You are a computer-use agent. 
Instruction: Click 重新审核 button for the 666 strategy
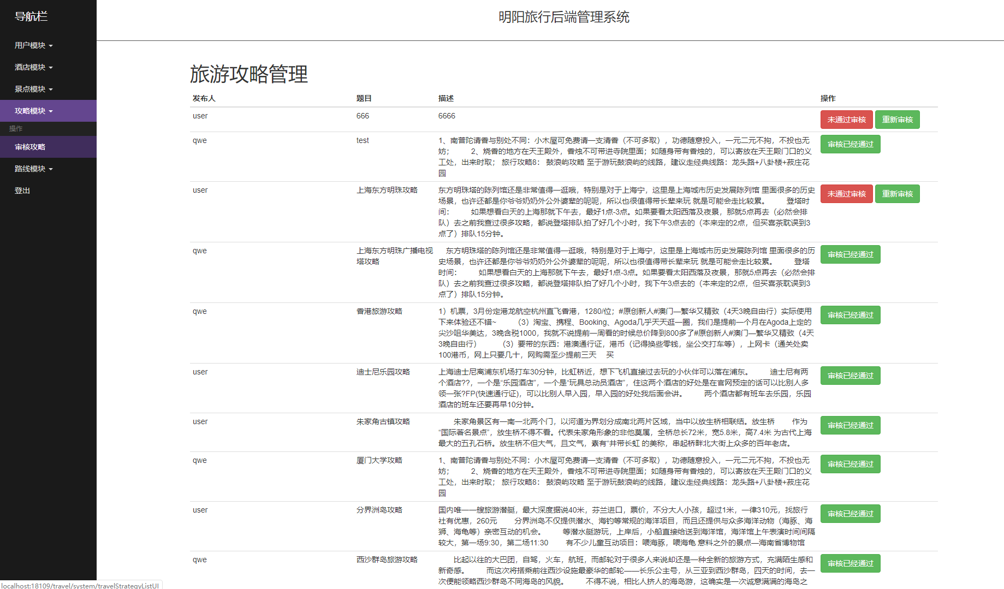click(897, 119)
